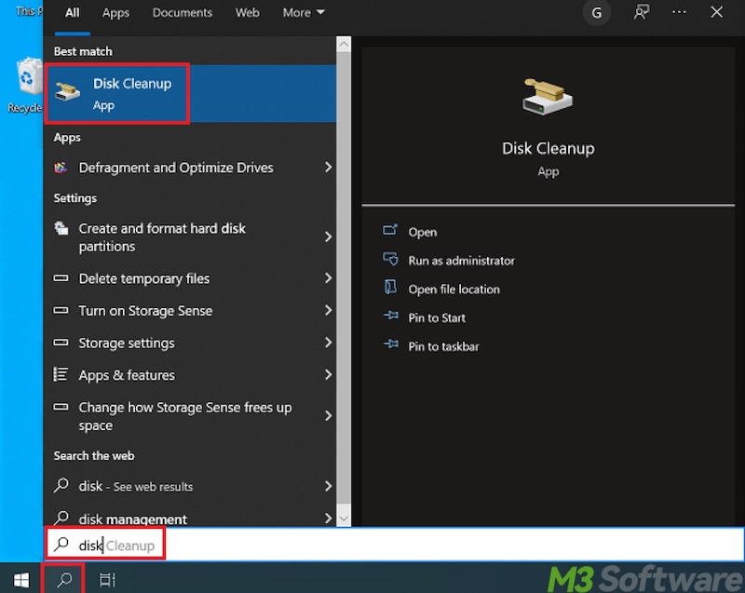Choose Open file location
Screen dimensions: 745x593
(454, 290)
